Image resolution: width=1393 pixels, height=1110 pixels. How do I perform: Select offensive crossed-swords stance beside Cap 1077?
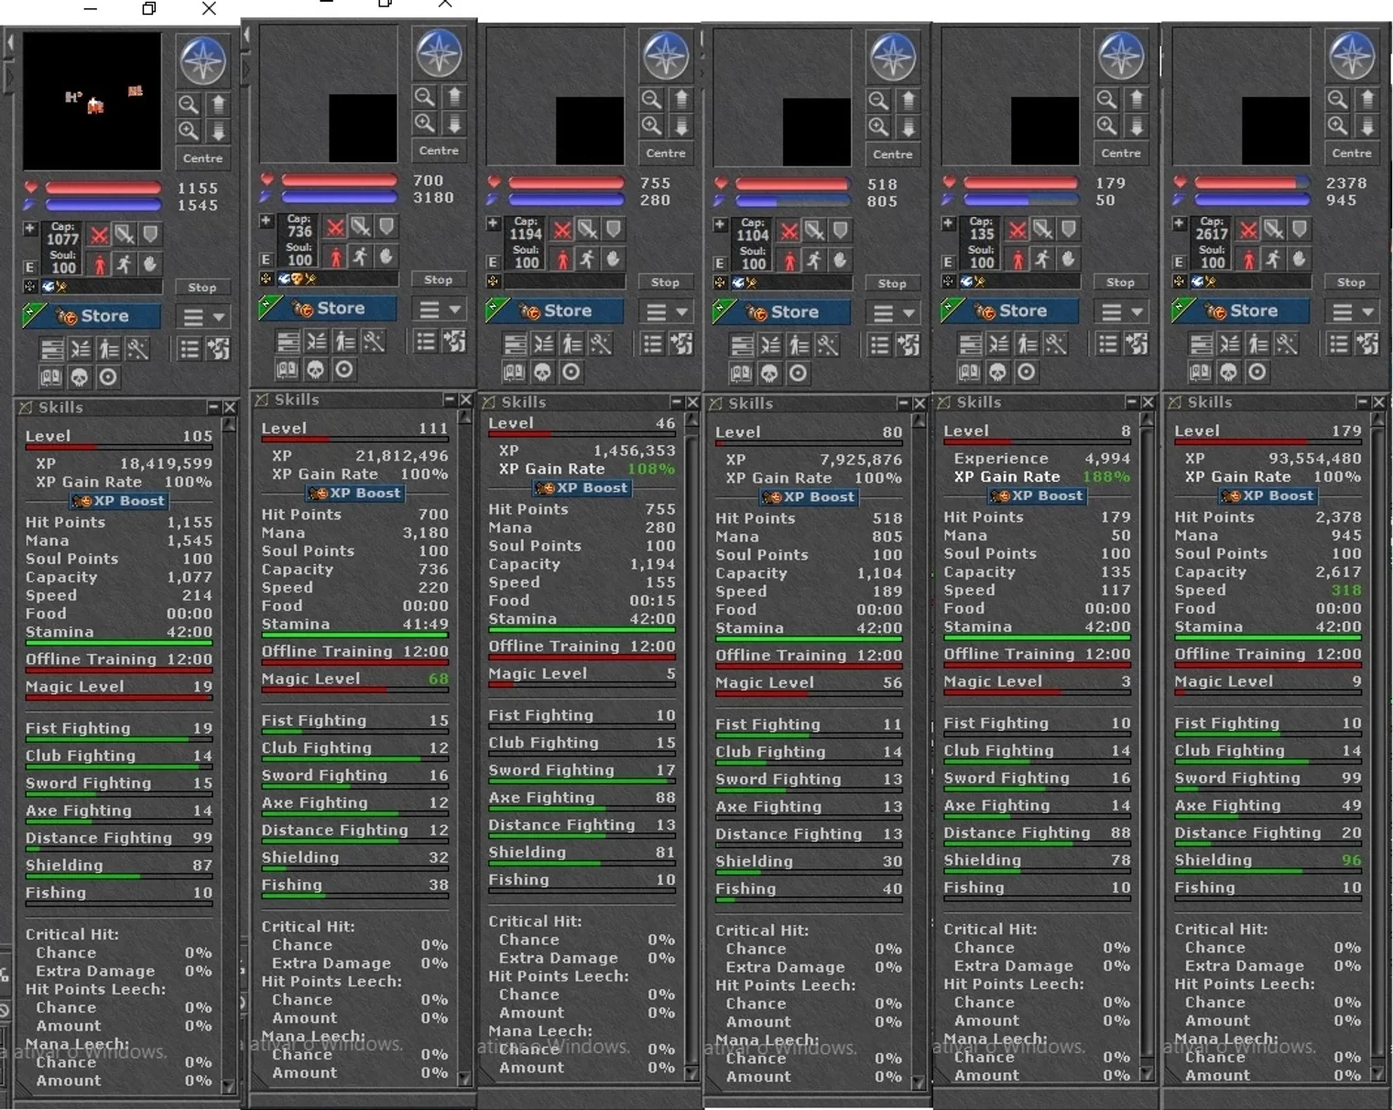[100, 234]
